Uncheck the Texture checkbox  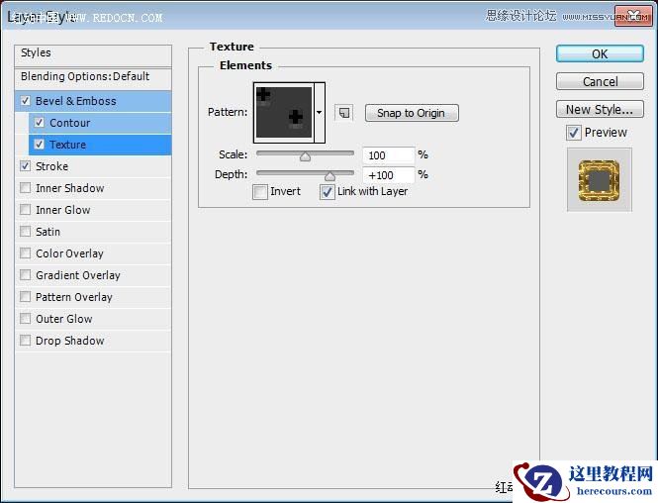(x=39, y=145)
